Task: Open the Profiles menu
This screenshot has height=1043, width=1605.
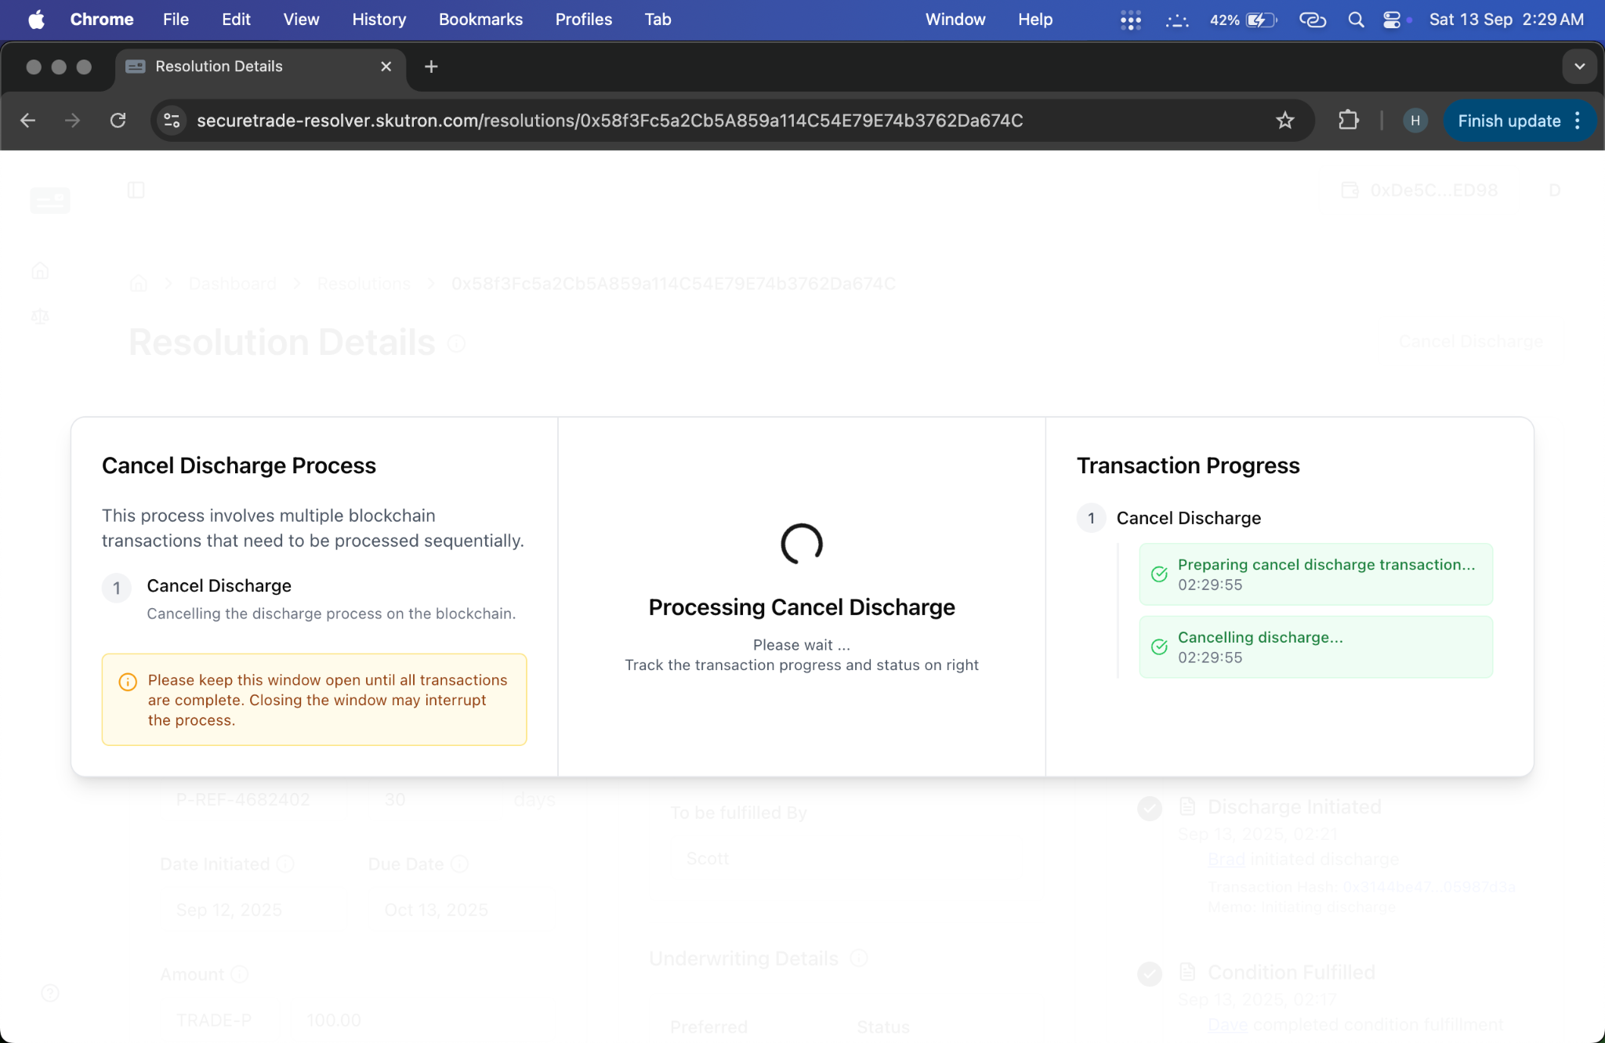Action: click(x=583, y=20)
